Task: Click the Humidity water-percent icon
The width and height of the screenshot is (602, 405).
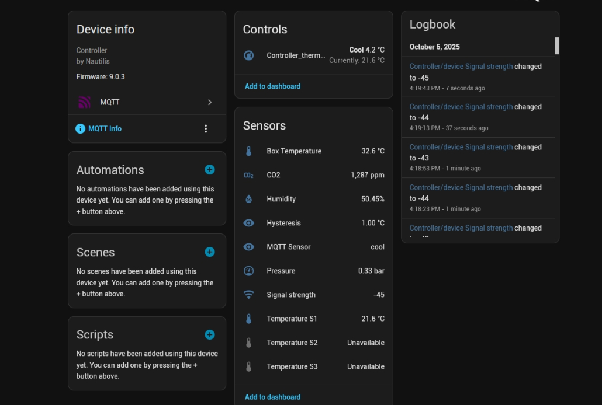Action: (x=248, y=199)
